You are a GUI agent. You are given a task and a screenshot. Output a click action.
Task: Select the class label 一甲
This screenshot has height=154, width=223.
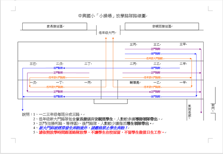183,82
